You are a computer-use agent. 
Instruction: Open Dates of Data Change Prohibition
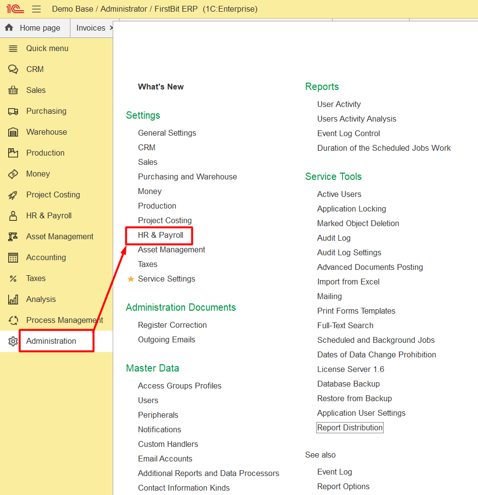(x=376, y=354)
